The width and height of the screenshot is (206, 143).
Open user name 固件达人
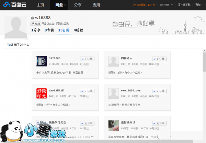coord(126,58)
